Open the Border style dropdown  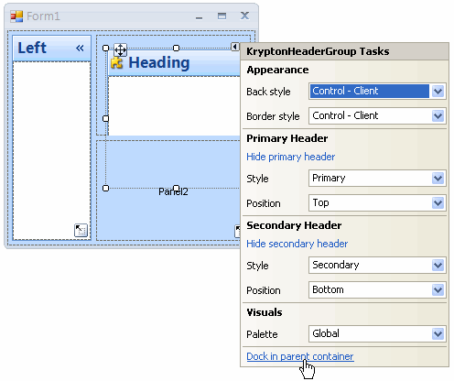pyautogui.click(x=438, y=116)
